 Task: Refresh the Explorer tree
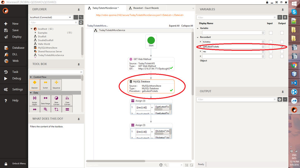point(81,22)
